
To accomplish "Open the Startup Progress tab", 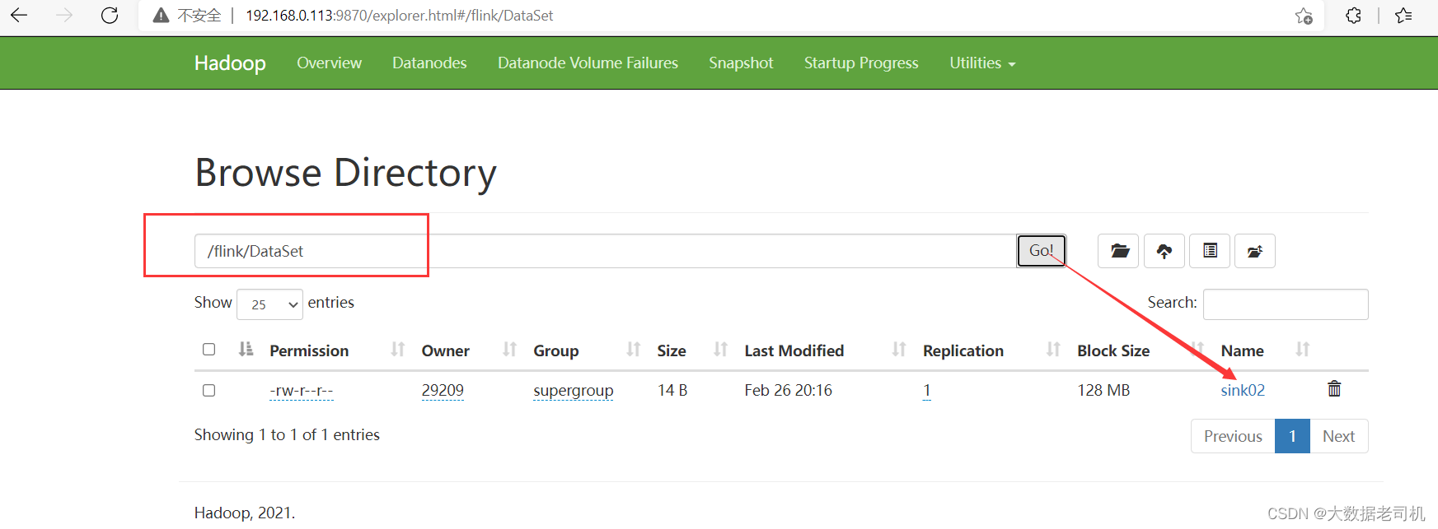I will [x=861, y=63].
